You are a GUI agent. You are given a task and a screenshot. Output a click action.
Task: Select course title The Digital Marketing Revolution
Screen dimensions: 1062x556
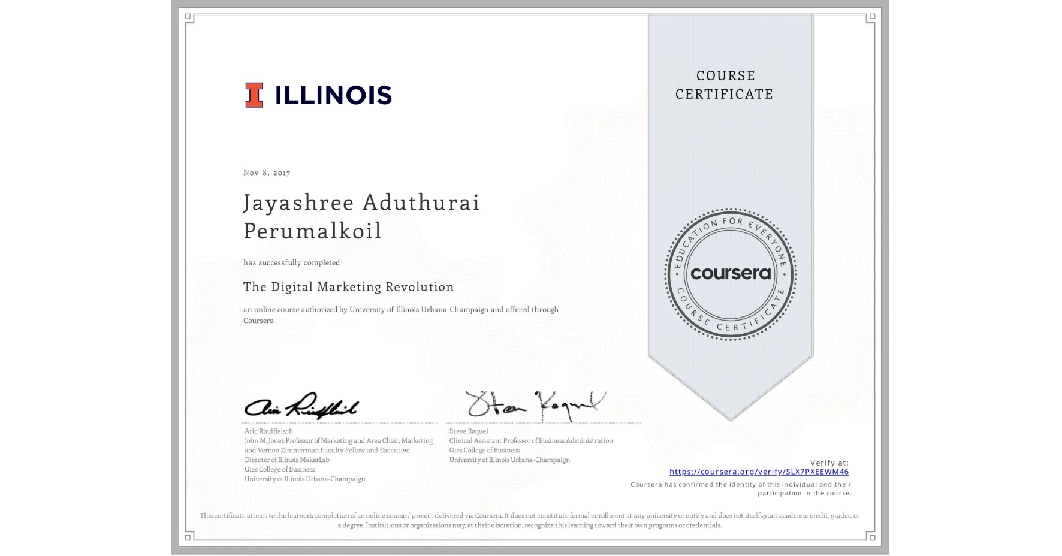click(349, 287)
